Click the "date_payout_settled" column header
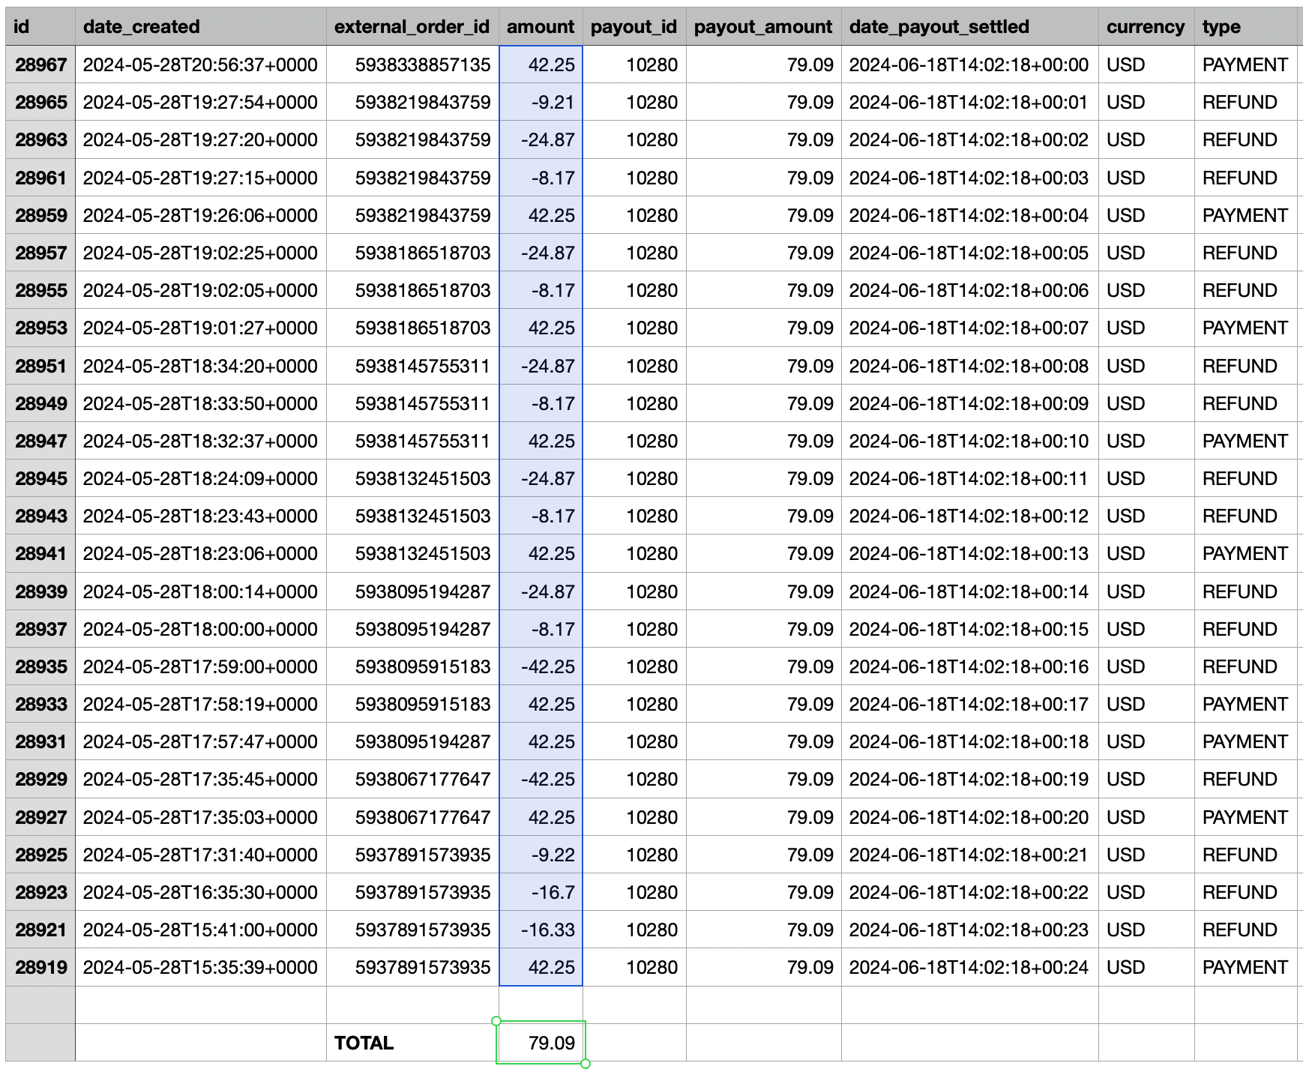Screen dimensions: 1303x1069 click(969, 27)
